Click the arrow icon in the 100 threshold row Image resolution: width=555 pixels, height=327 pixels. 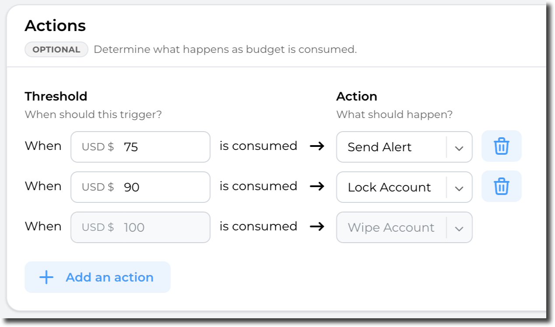tap(316, 226)
